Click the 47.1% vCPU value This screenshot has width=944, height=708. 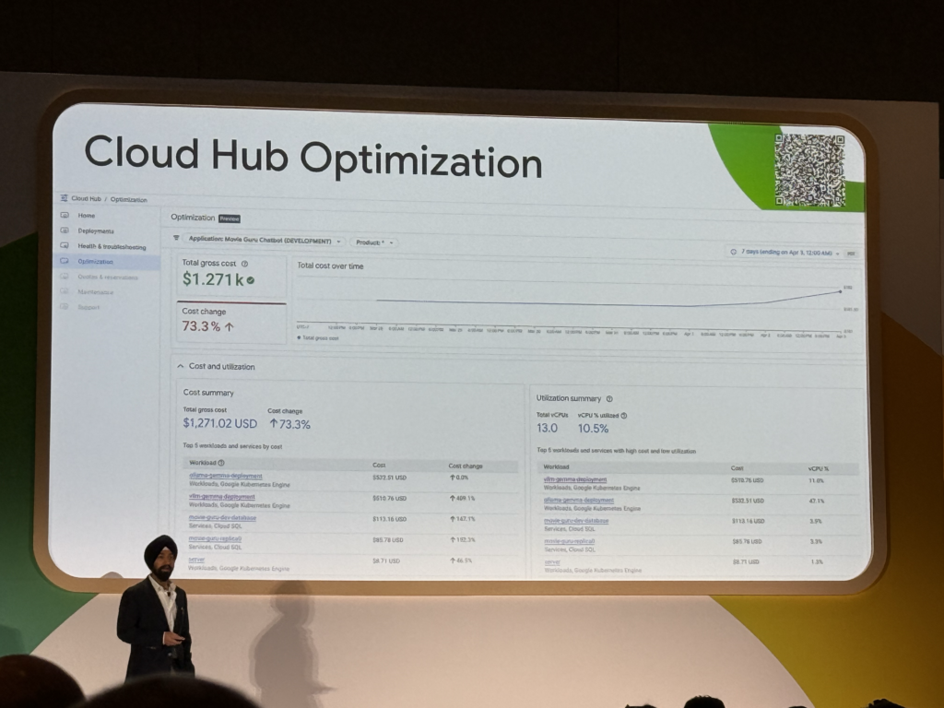[817, 501]
